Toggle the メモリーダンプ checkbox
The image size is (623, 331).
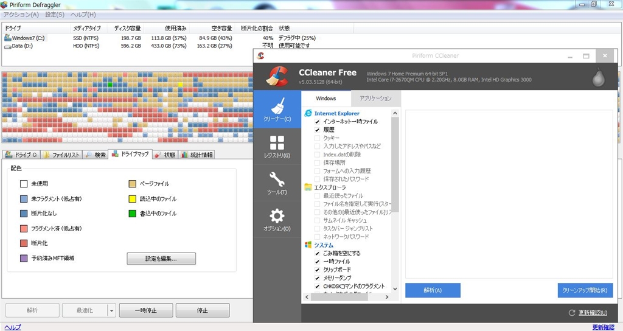pyautogui.click(x=317, y=277)
